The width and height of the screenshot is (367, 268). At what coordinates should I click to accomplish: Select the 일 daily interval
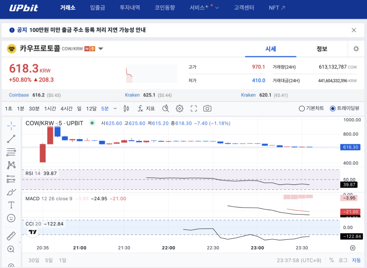tap(80, 109)
